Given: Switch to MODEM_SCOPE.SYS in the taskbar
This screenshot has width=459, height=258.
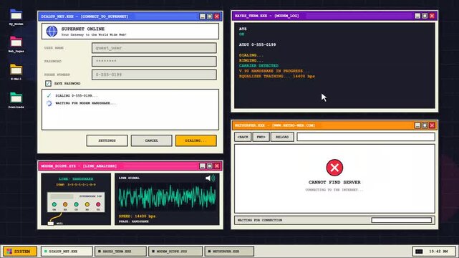Looking at the screenshot, I should 175,252.
